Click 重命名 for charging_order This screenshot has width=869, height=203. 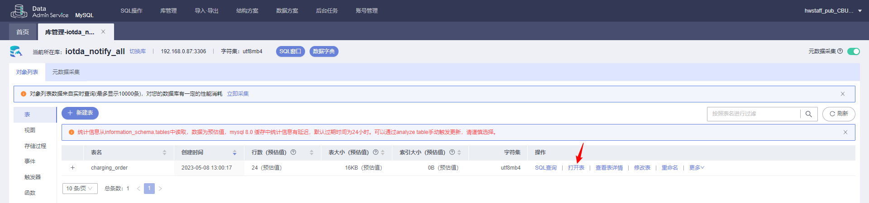(x=670, y=168)
